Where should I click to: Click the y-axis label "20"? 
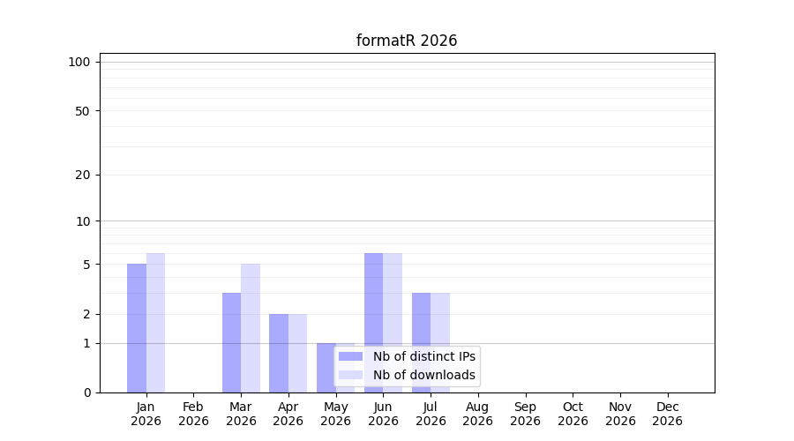[83, 176]
